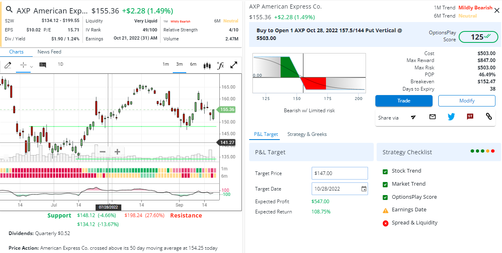
Task: Click the Modify button
Action: coord(466,101)
